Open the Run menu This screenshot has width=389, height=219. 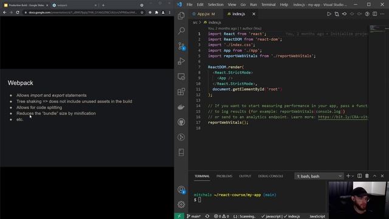coord(253,4)
